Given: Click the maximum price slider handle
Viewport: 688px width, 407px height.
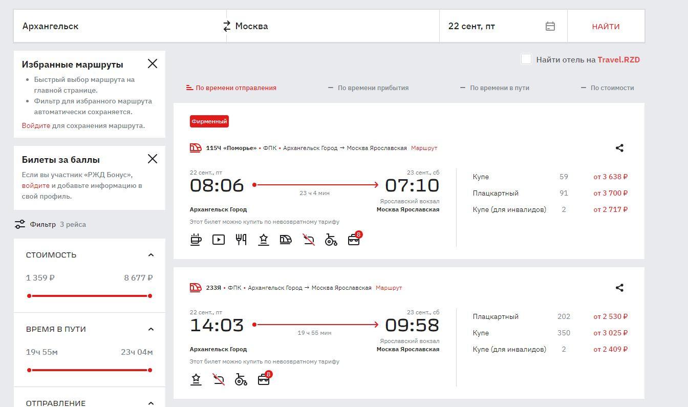Looking at the screenshot, I should pos(149,296).
